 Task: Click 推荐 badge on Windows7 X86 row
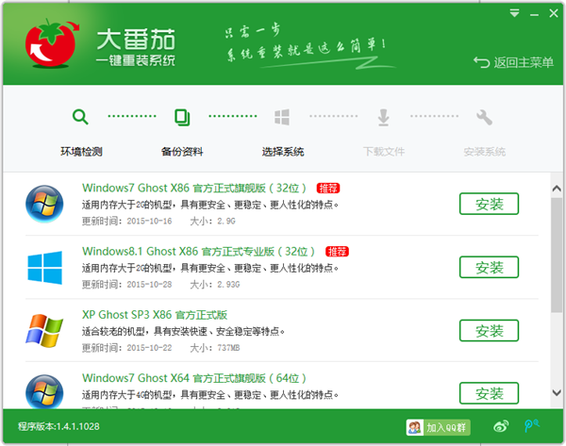328,188
